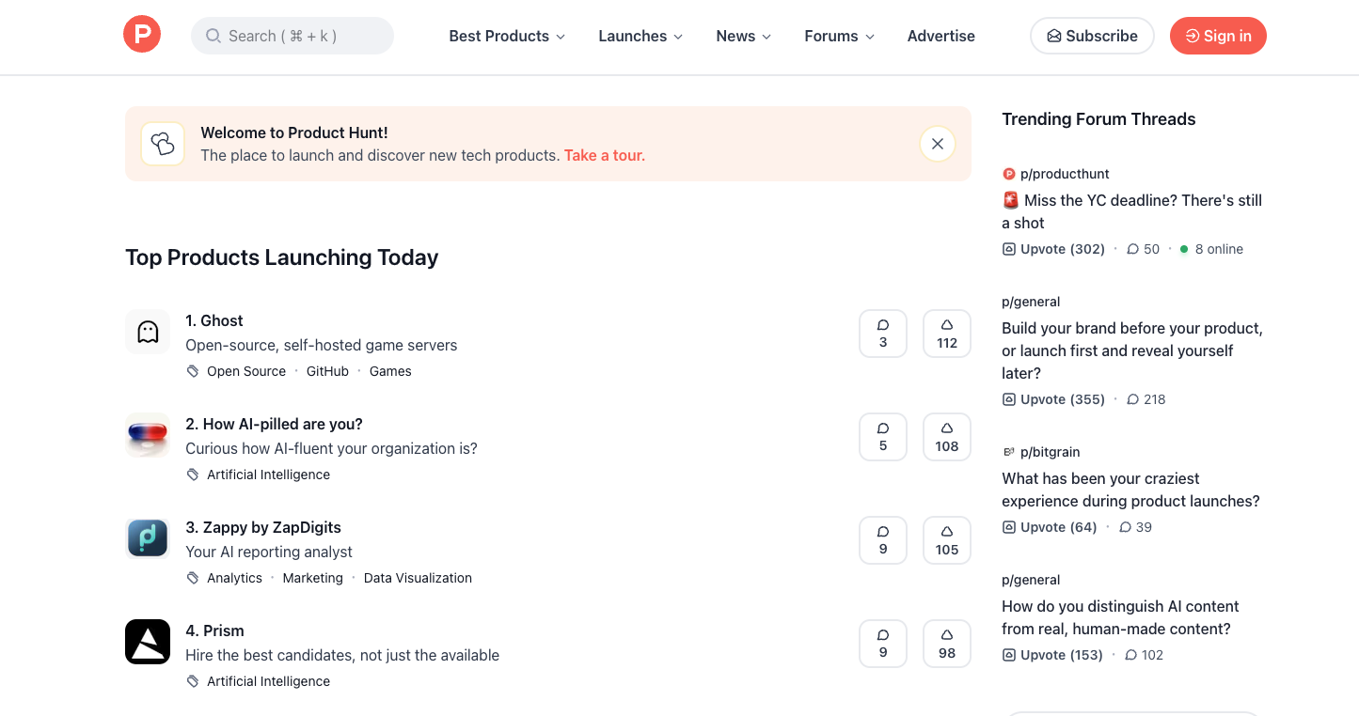
Task: Follow the Take a tour link
Action: point(605,155)
